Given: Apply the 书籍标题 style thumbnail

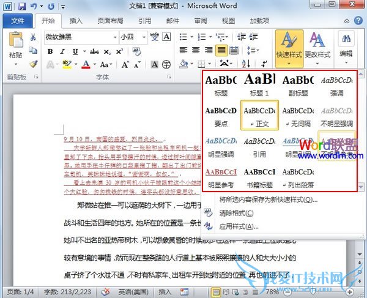Looking at the screenshot, I should (x=259, y=178).
